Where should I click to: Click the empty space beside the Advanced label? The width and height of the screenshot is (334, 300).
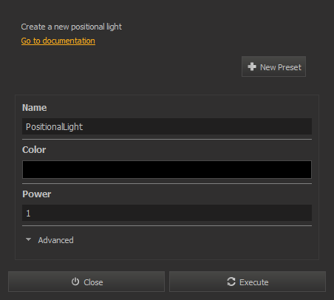192,240
